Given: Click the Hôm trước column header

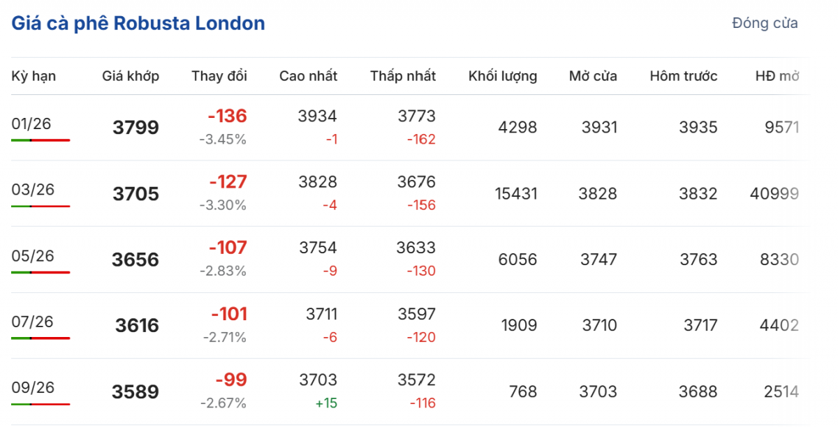Looking at the screenshot, I should pyautogui.click(x=683, y=76).
